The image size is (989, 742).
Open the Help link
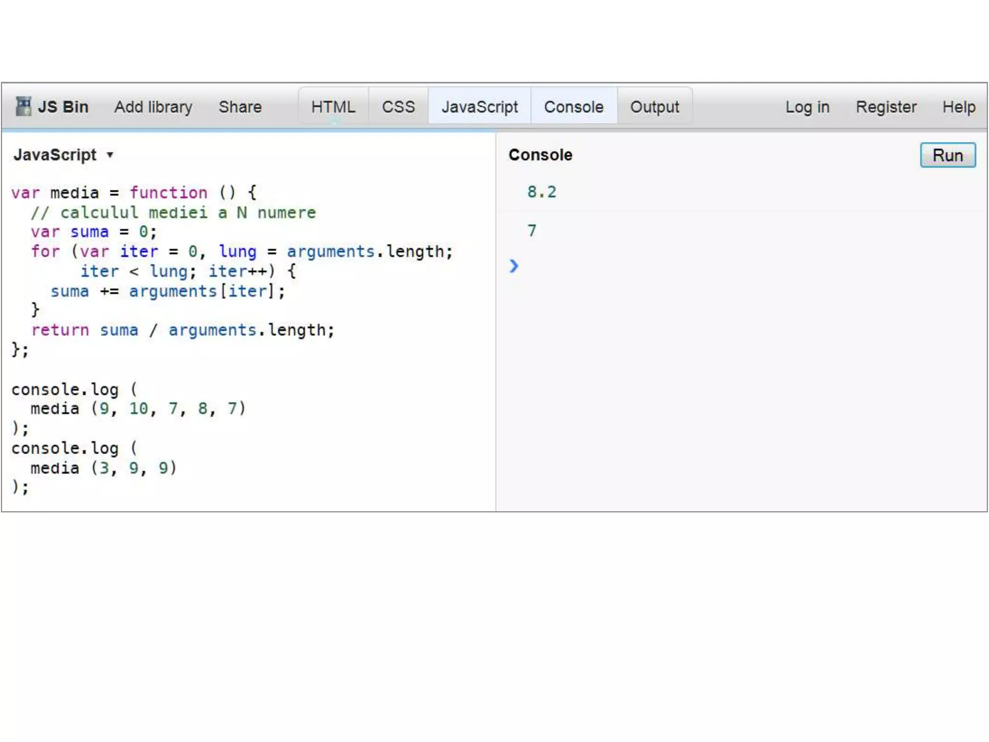coord(959,107)
